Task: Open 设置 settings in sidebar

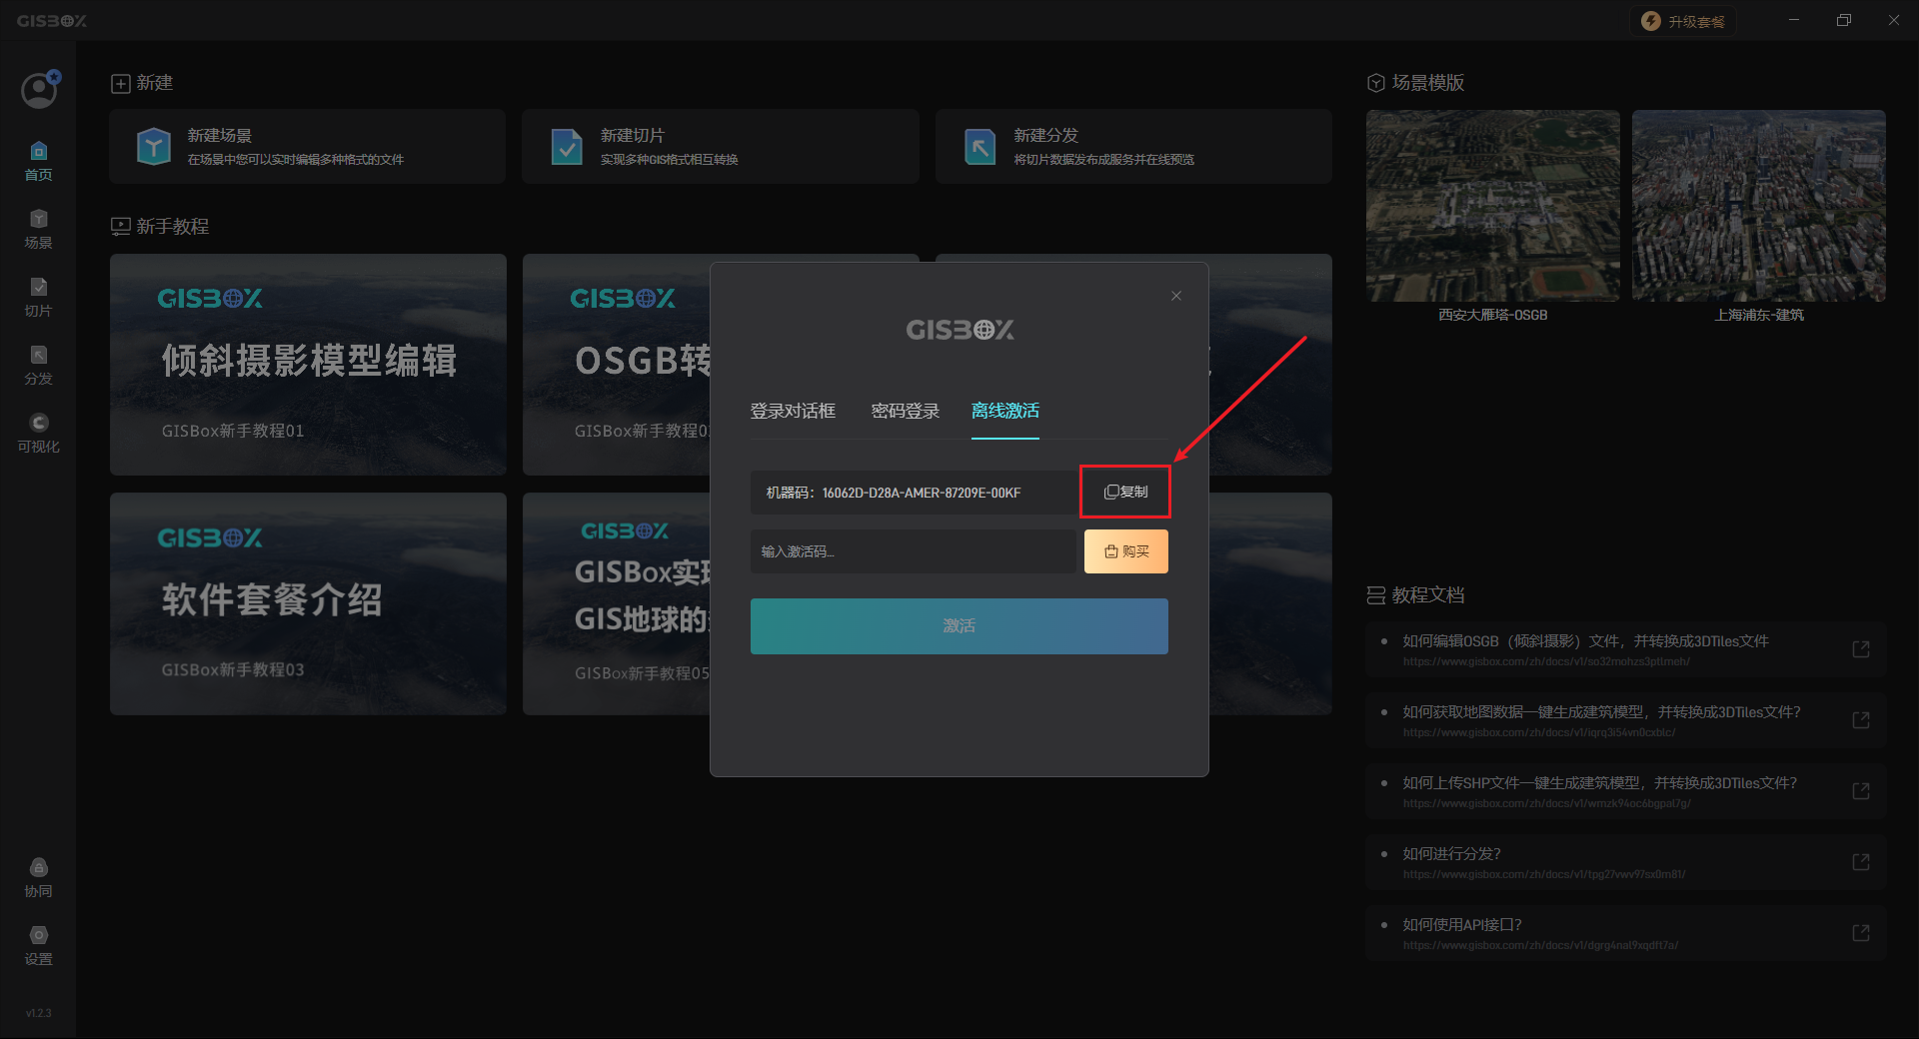Action: click(x=38, y=945)
